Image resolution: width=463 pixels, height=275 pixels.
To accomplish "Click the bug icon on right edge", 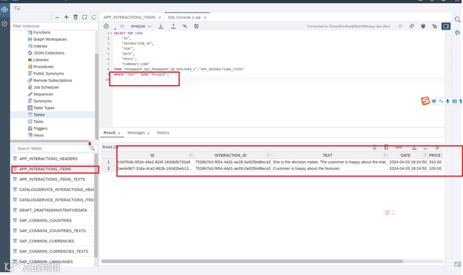I will (x=457, y=33).
